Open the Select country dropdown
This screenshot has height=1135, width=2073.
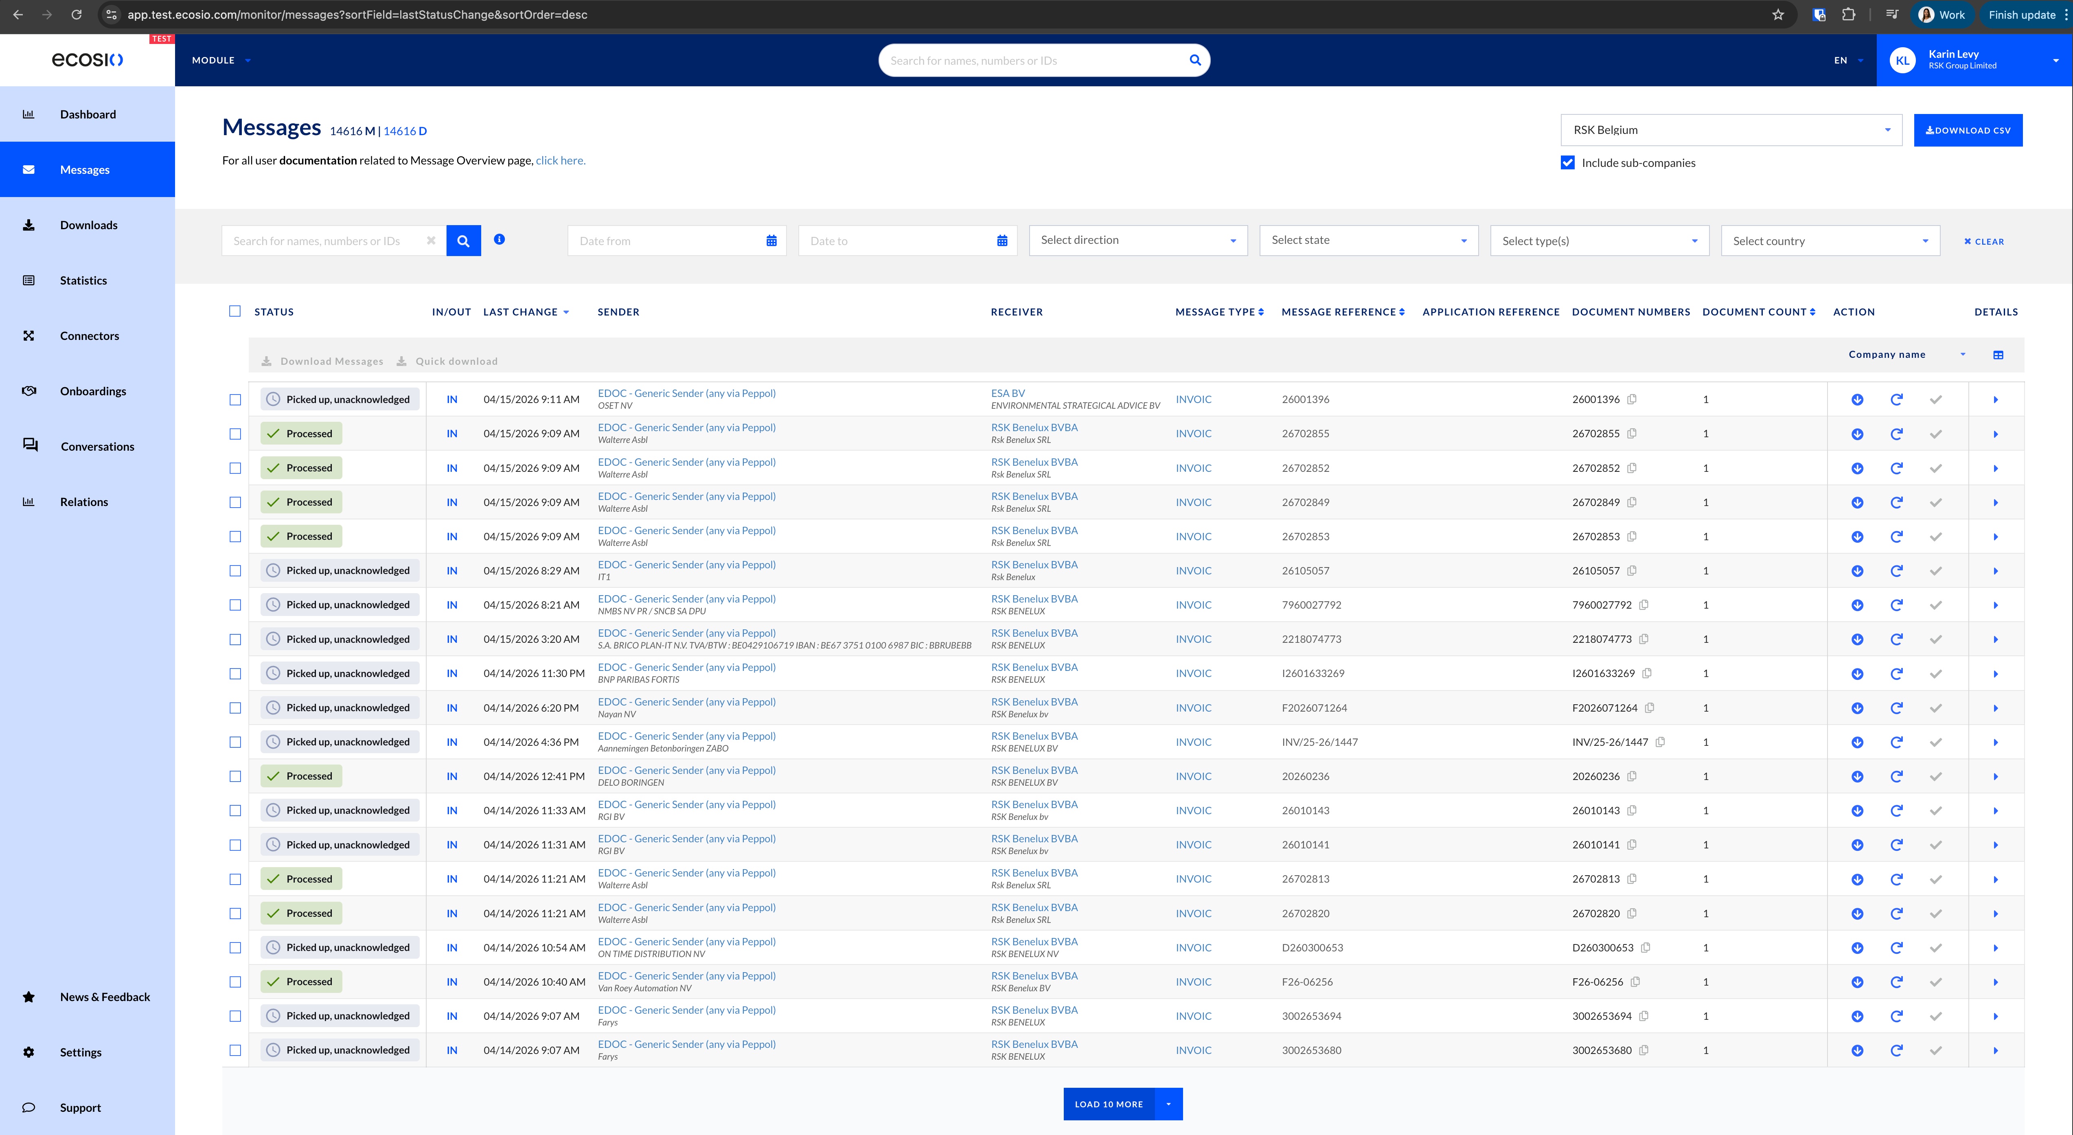1831,241
